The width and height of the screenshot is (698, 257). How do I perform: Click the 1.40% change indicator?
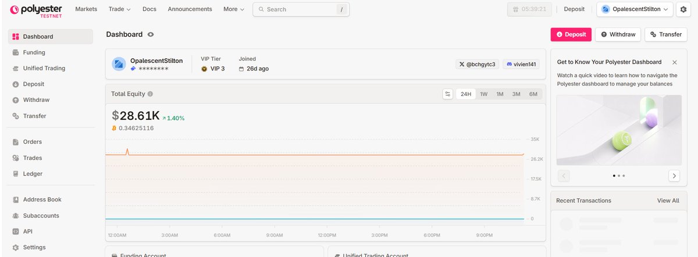pyautogui.click(x=173, y=118)
